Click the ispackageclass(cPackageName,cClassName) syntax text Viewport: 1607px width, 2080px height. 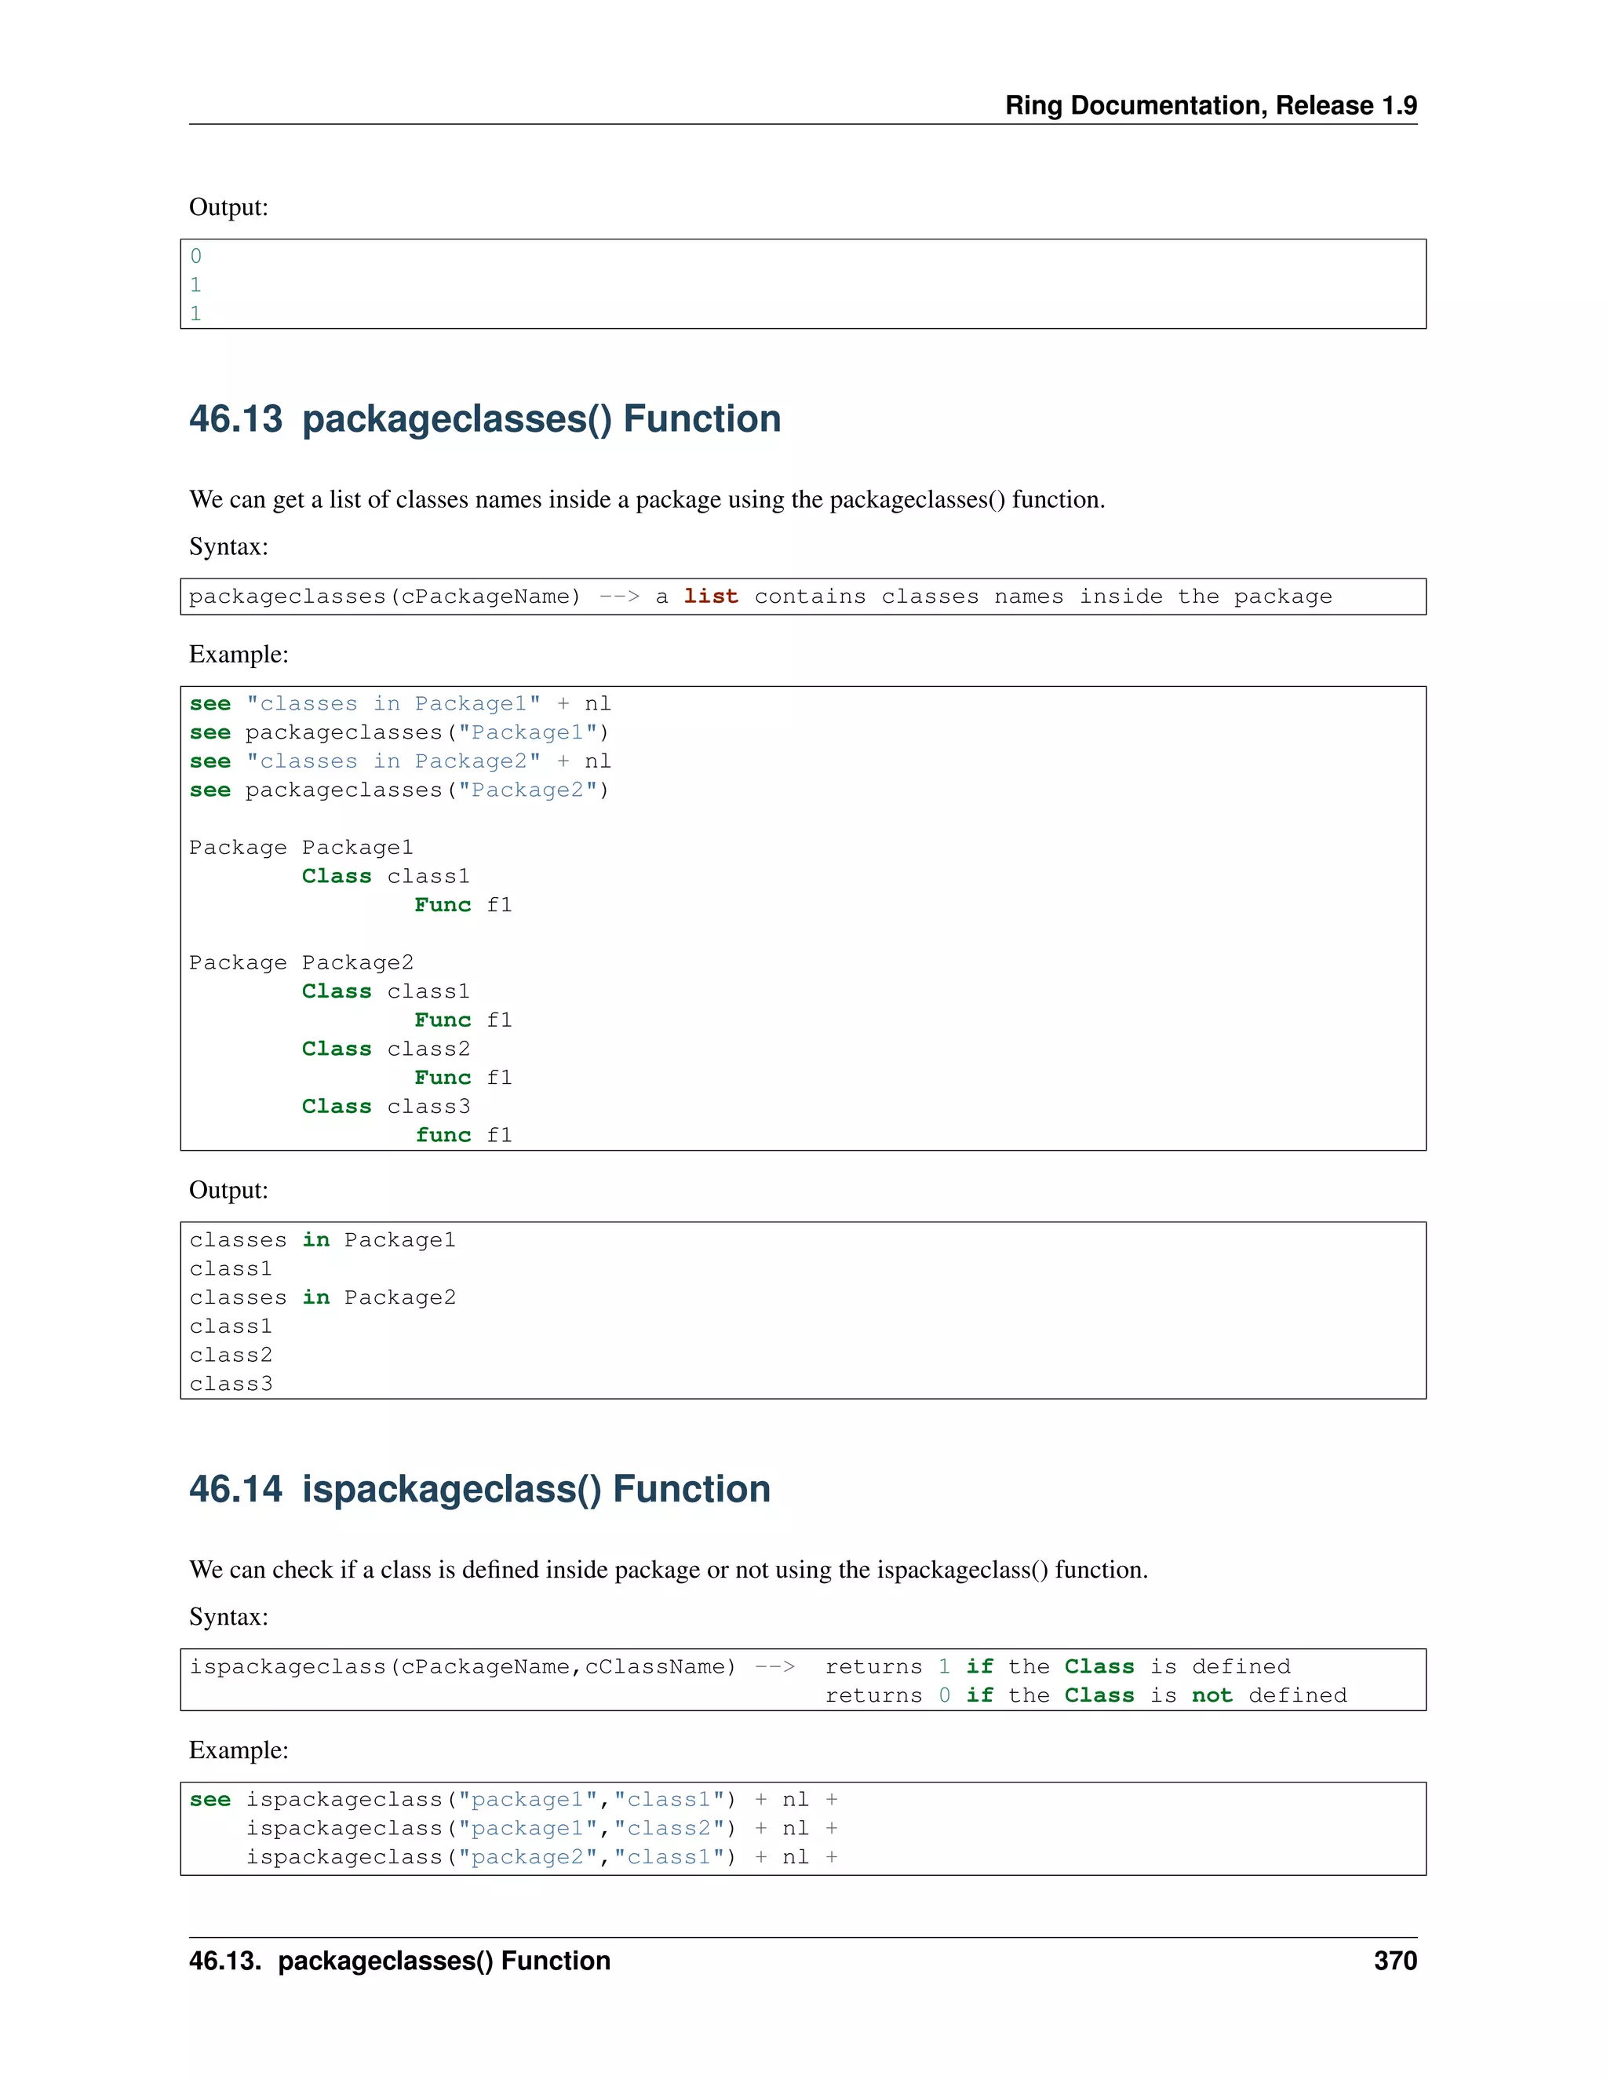point(463,1666)
